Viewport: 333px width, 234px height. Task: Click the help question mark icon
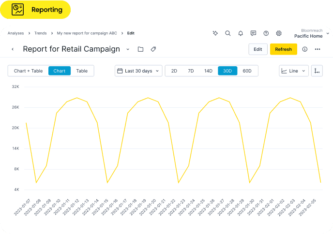[266, 33]
